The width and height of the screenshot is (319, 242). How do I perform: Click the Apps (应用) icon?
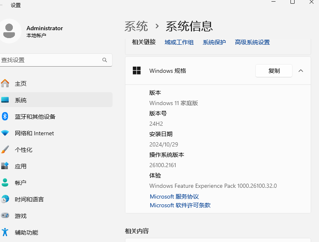[x=5, y=166]
